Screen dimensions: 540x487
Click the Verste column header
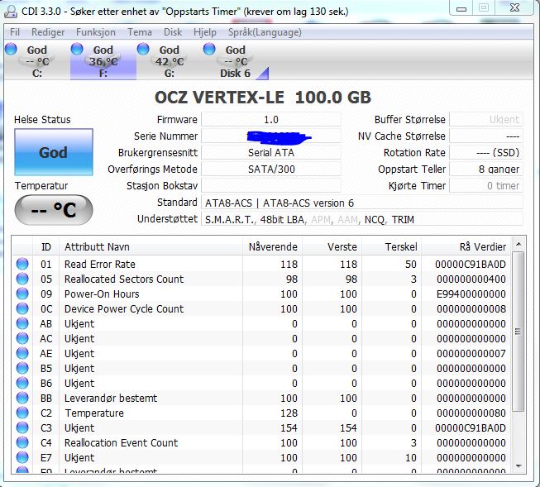click(x=332, y=246)
